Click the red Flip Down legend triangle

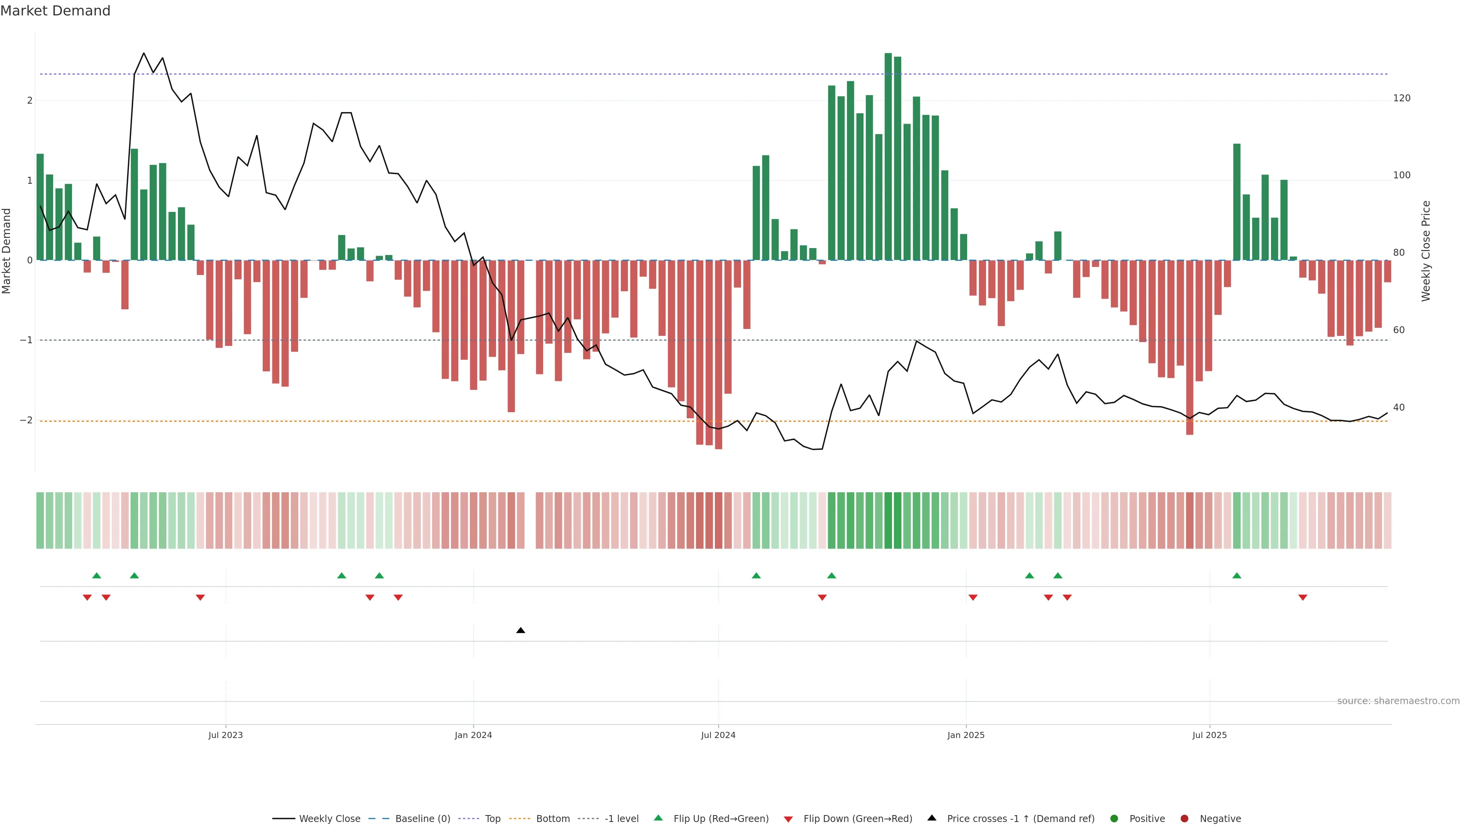click(x=788, y=819)
